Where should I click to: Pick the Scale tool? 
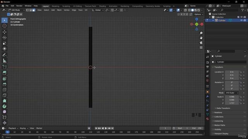[4, 43]
